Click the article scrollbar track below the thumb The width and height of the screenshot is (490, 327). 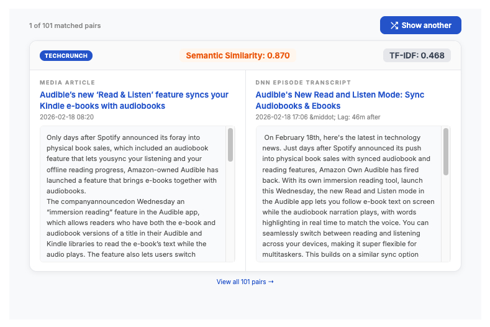(230, 218)
